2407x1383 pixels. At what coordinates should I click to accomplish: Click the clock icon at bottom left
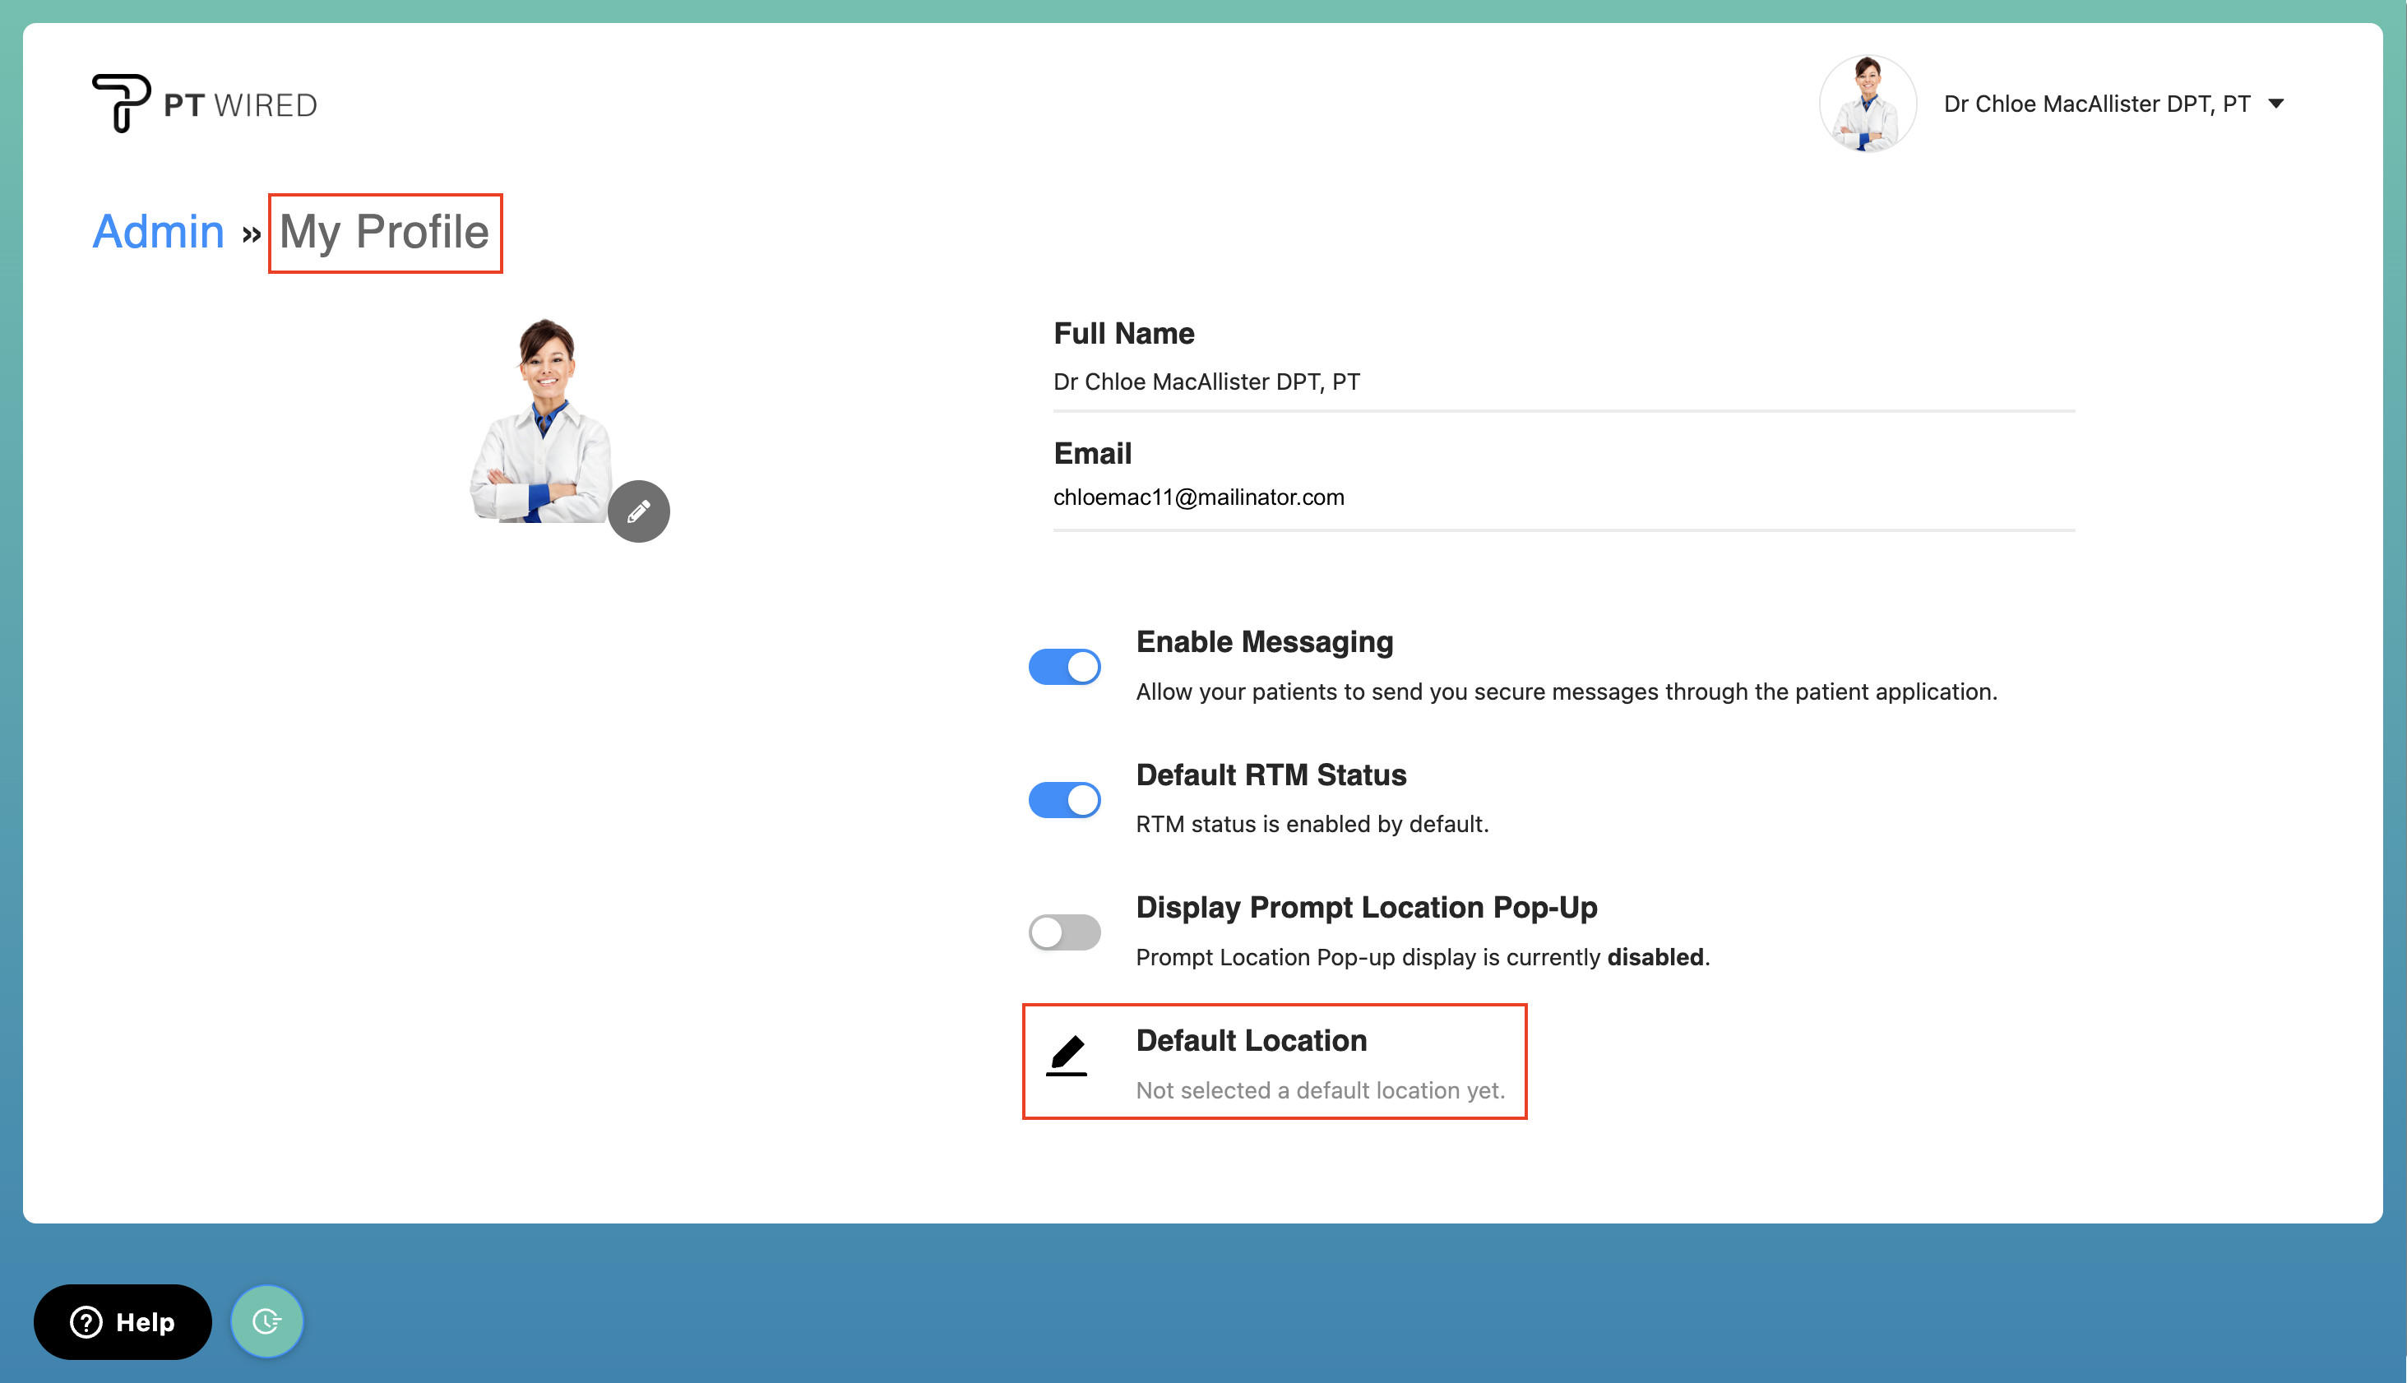267,1321
